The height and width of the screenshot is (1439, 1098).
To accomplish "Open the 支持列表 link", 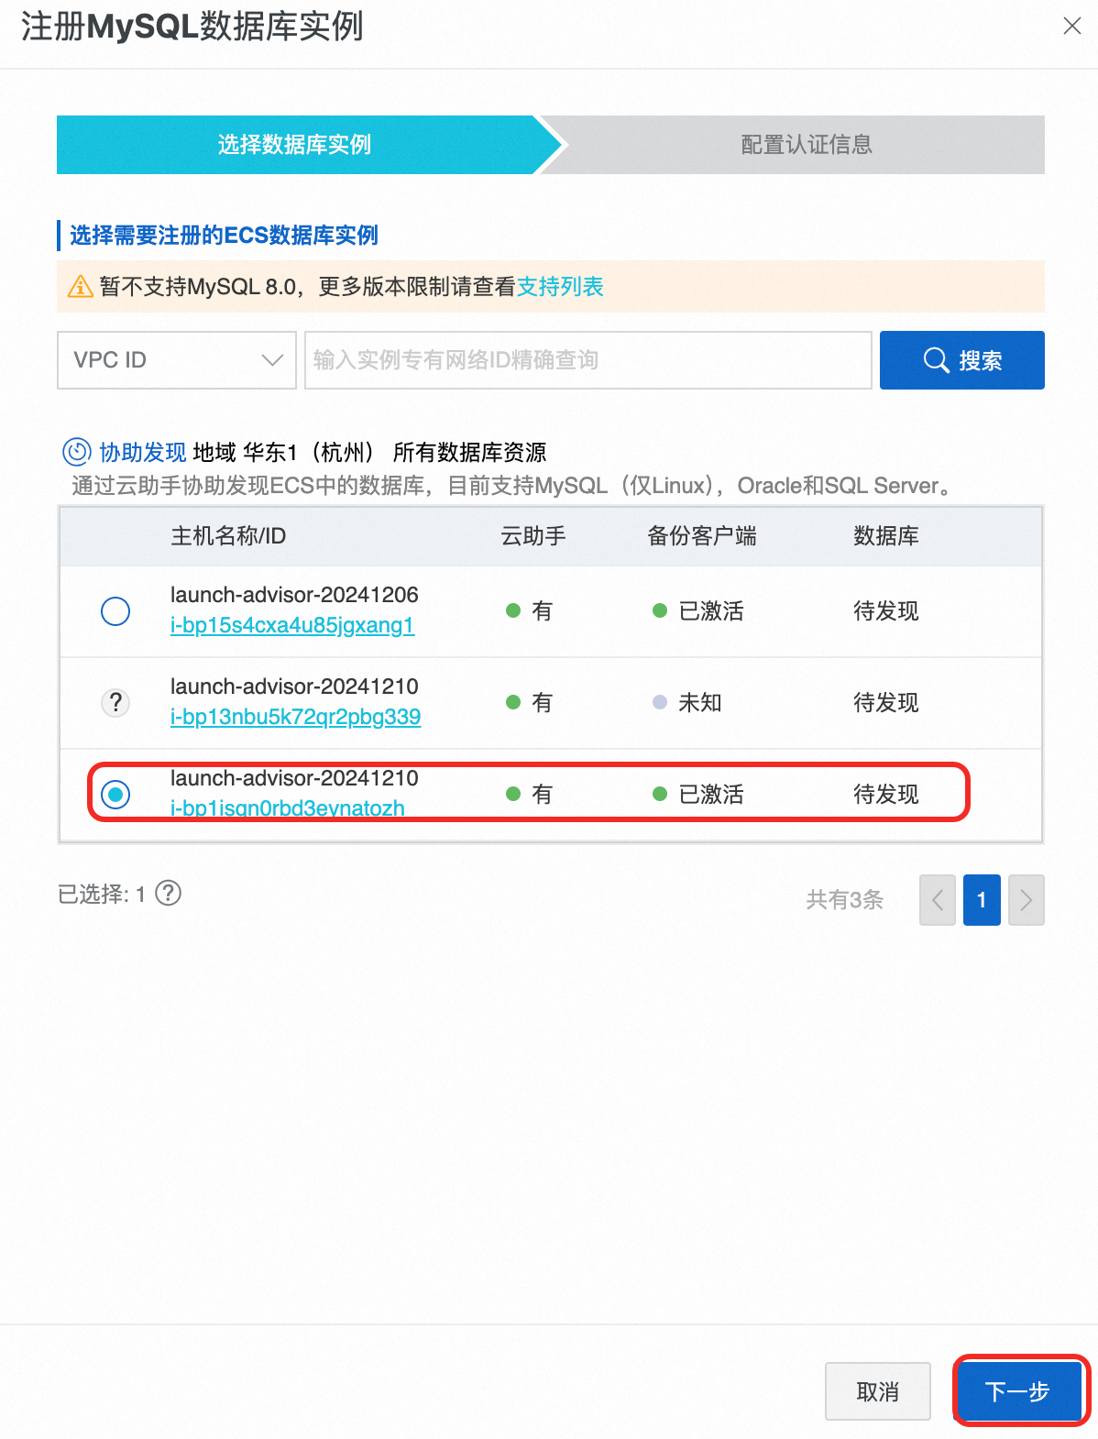I will pos(560,287).
